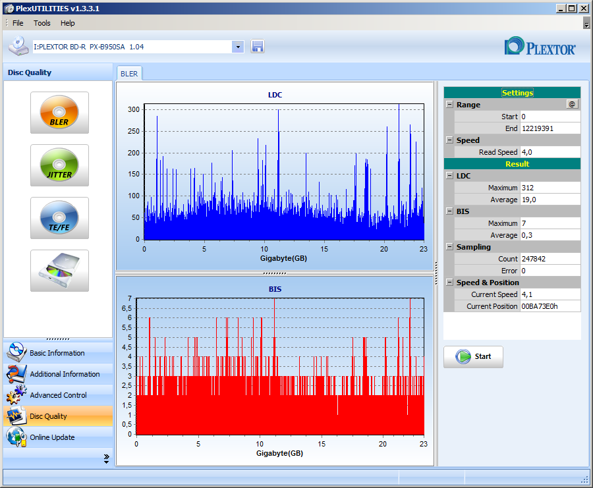593x488 pixels.
Task: Switch to the BLER tab
Action: point(129,74)
